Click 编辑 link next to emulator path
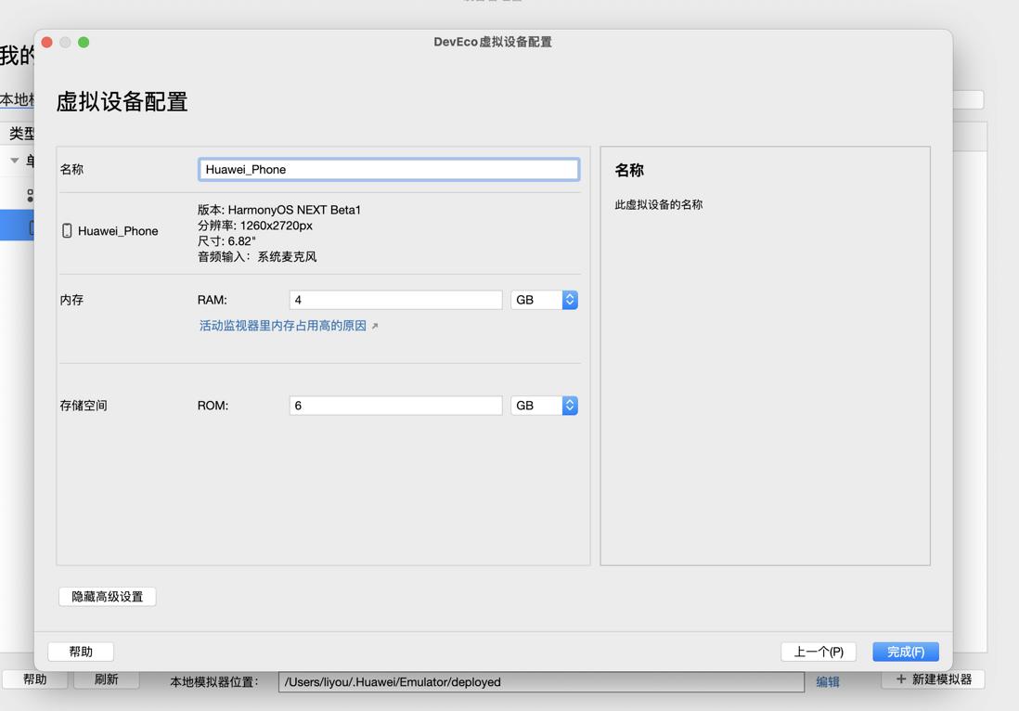The height and width of the screenshot is (711, 1019). point(827,681)
